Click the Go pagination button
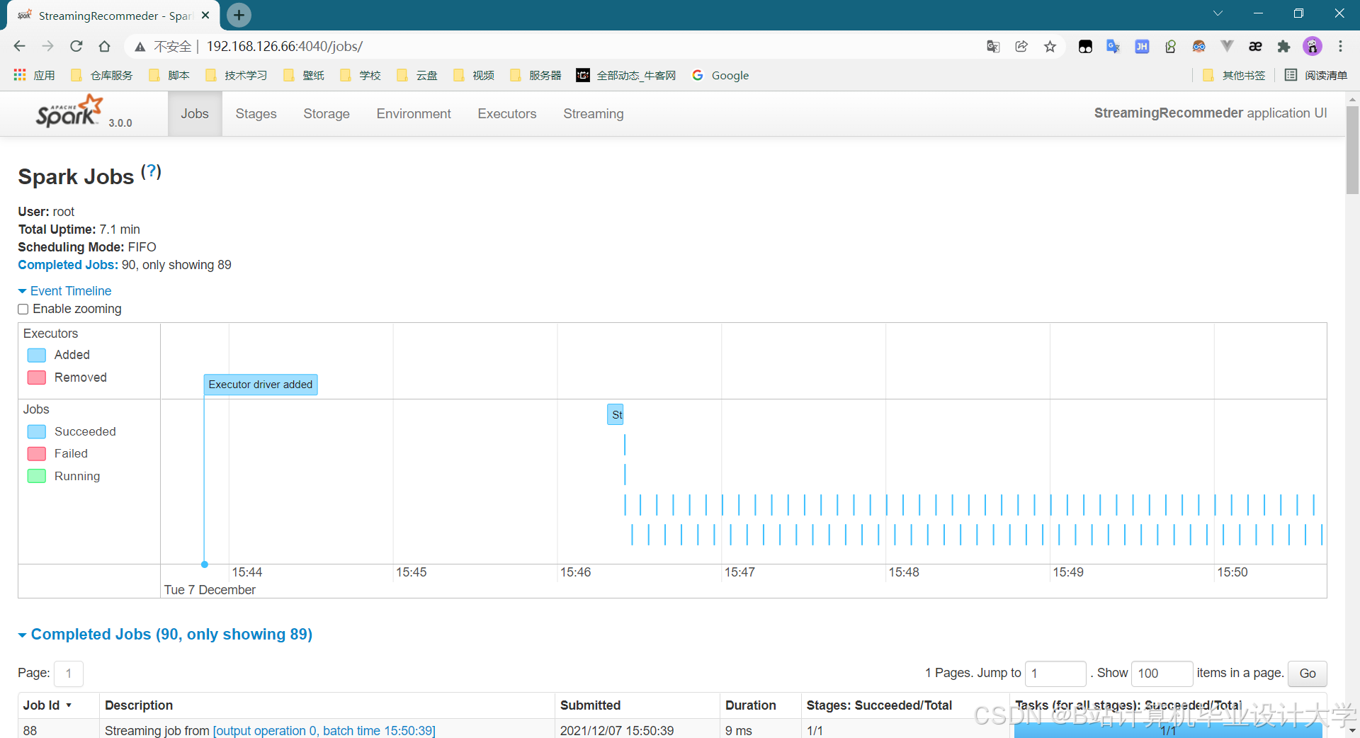1360x738 pixels. (1308, 674)
